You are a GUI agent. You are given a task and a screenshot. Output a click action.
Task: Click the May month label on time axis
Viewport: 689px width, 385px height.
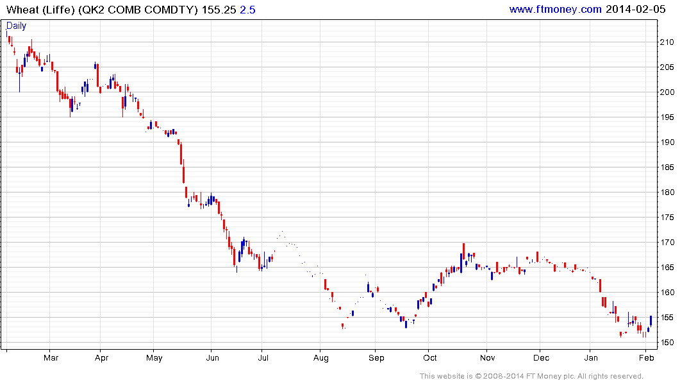click(x=154, y=358)
